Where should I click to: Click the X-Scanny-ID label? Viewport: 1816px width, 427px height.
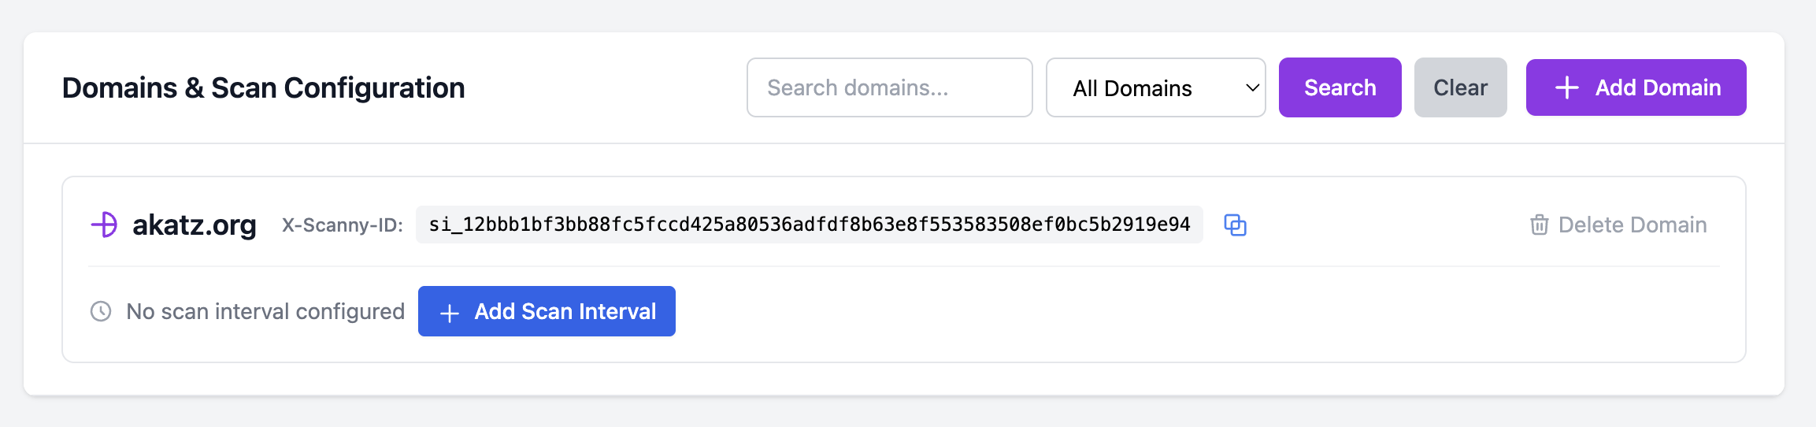pyautogui.click(x=343, y=225)
